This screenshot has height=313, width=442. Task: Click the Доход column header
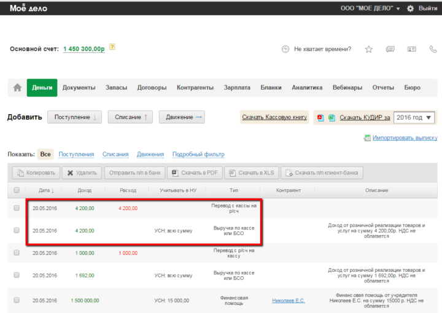[x=85, y=190]
